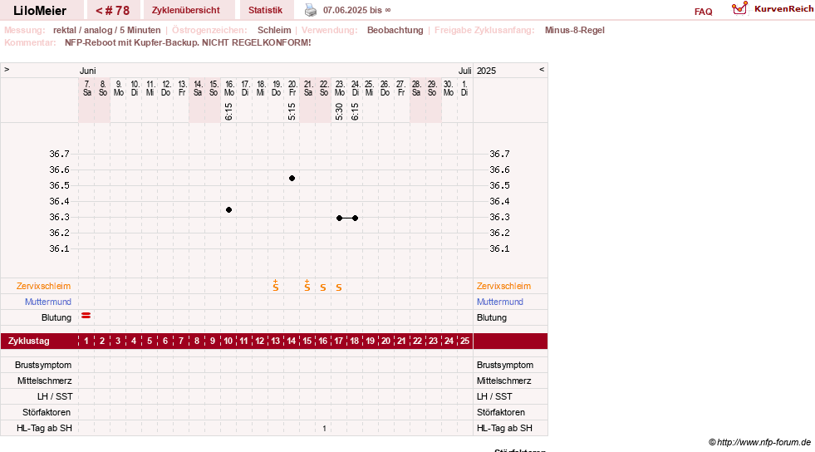
Task: Click left Muttermund row label
Action: [x=48, y=302]
